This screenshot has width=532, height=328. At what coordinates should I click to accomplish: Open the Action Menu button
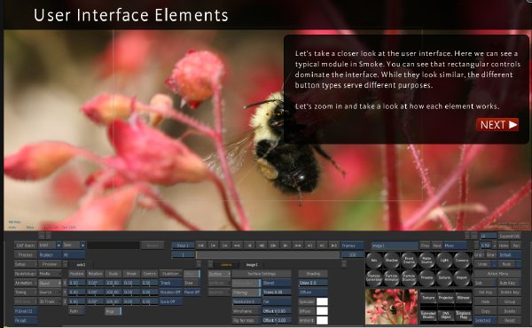[497, 274]
